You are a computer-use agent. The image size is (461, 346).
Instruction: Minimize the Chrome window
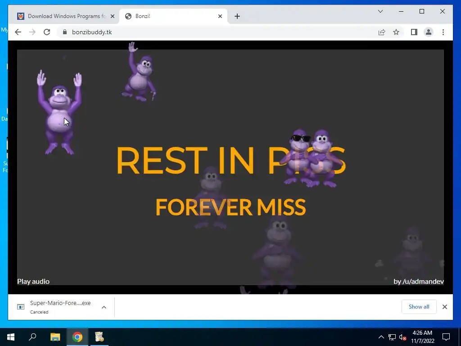tap(401, 11)
